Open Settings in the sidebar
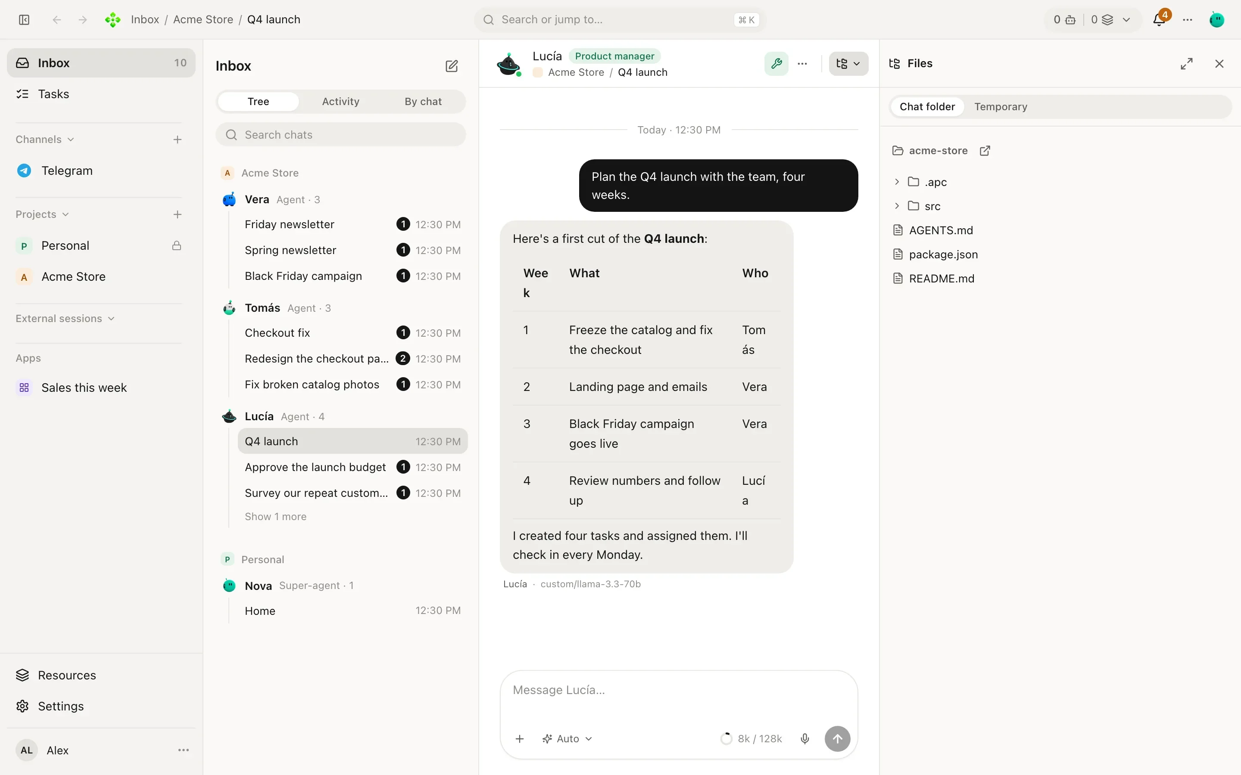 [x=101, y=706]
